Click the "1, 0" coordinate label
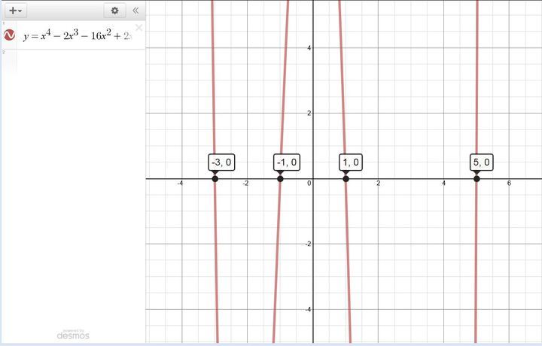542x346 pixels. click(351, 162)
